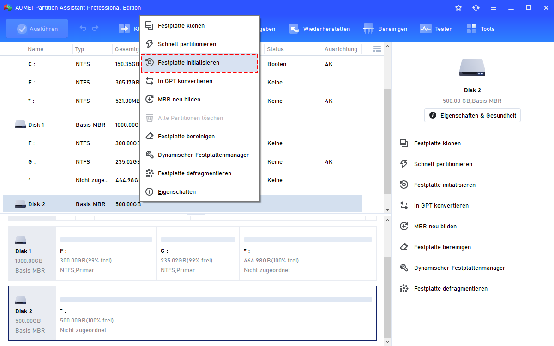
Task: Click In GPT konvertieren arrows icon, right panel
Action: click(x=404, y=206)
